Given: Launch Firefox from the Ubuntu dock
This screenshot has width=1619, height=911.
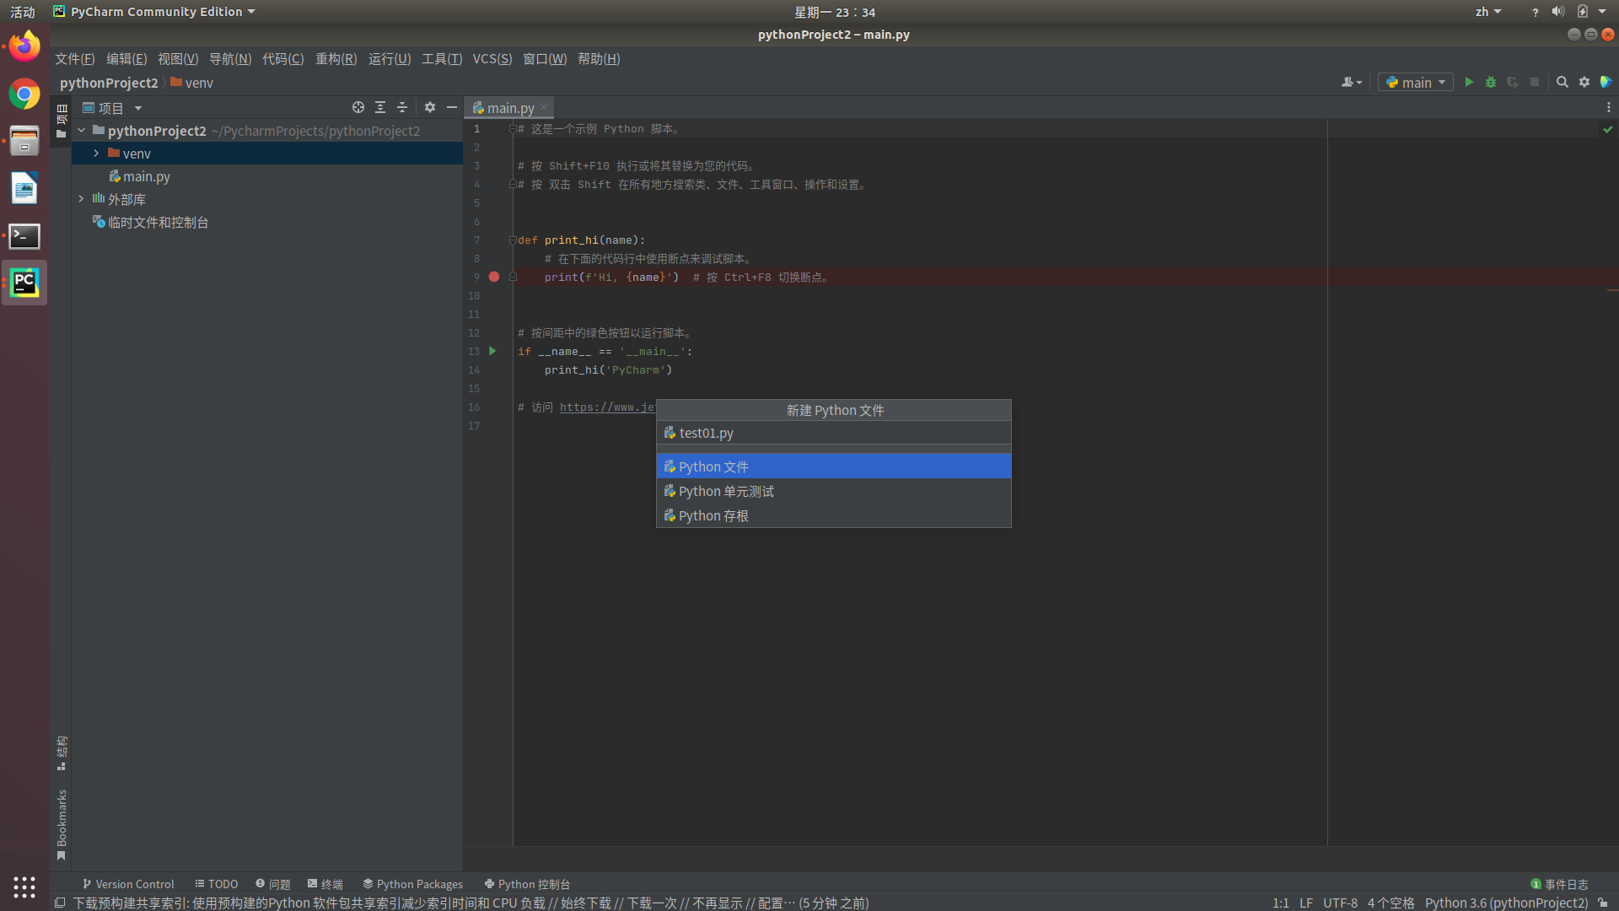Looking at the screenshot, I should click(x=24, y=46).
